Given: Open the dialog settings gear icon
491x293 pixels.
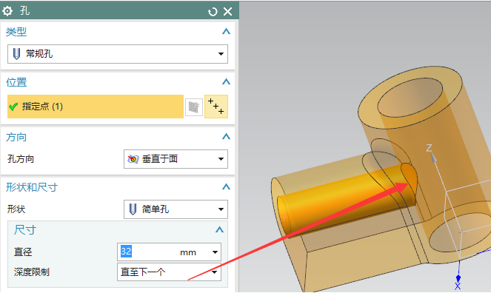Looking at the screenshot, I should [x=7, y=11].
